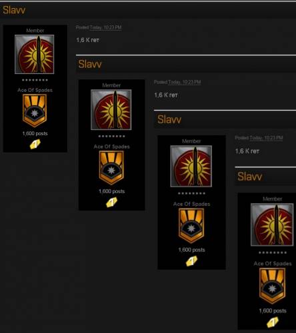Click Ace Of Spades rank badge in fourth post
The image size is (296, 333).
272,286
